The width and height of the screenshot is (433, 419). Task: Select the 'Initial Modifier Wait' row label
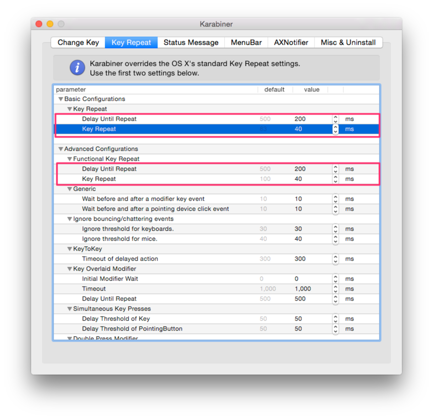110,279
